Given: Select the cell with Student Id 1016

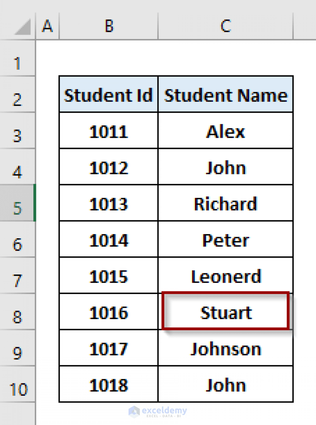Looking at the screenshot, I should pos(108,312).
